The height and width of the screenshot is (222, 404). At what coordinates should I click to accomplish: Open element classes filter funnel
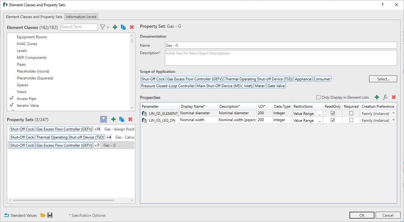(103, 27)
